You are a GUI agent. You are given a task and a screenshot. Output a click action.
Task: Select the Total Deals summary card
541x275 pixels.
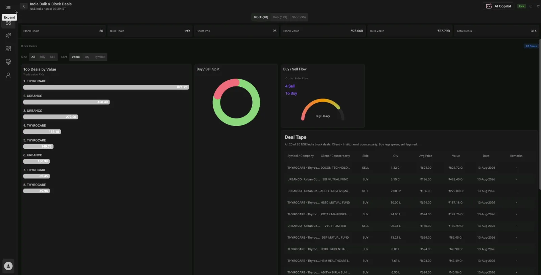(496, 31)
